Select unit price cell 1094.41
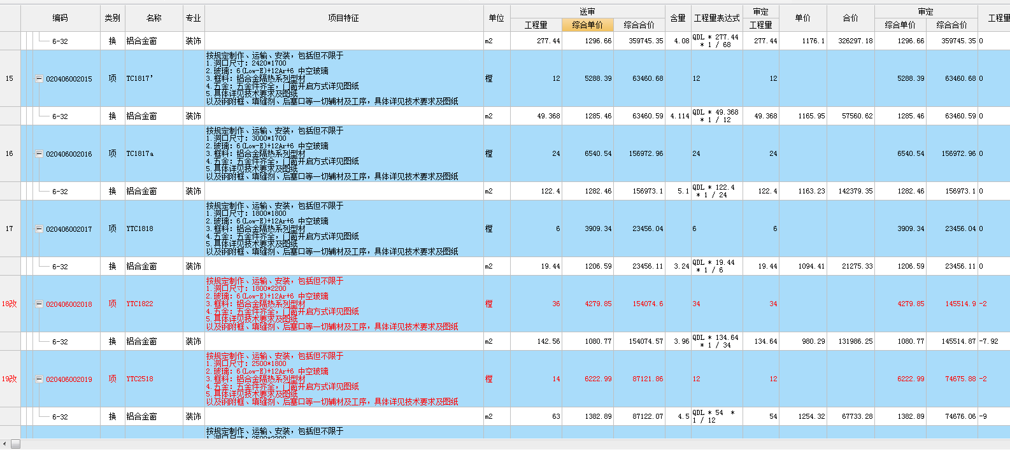The image size is (1010, 450). pyautogui.click(x=803, y=267)
